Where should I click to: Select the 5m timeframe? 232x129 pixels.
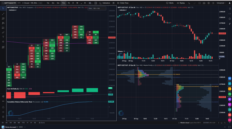click(x=58, y=3)
